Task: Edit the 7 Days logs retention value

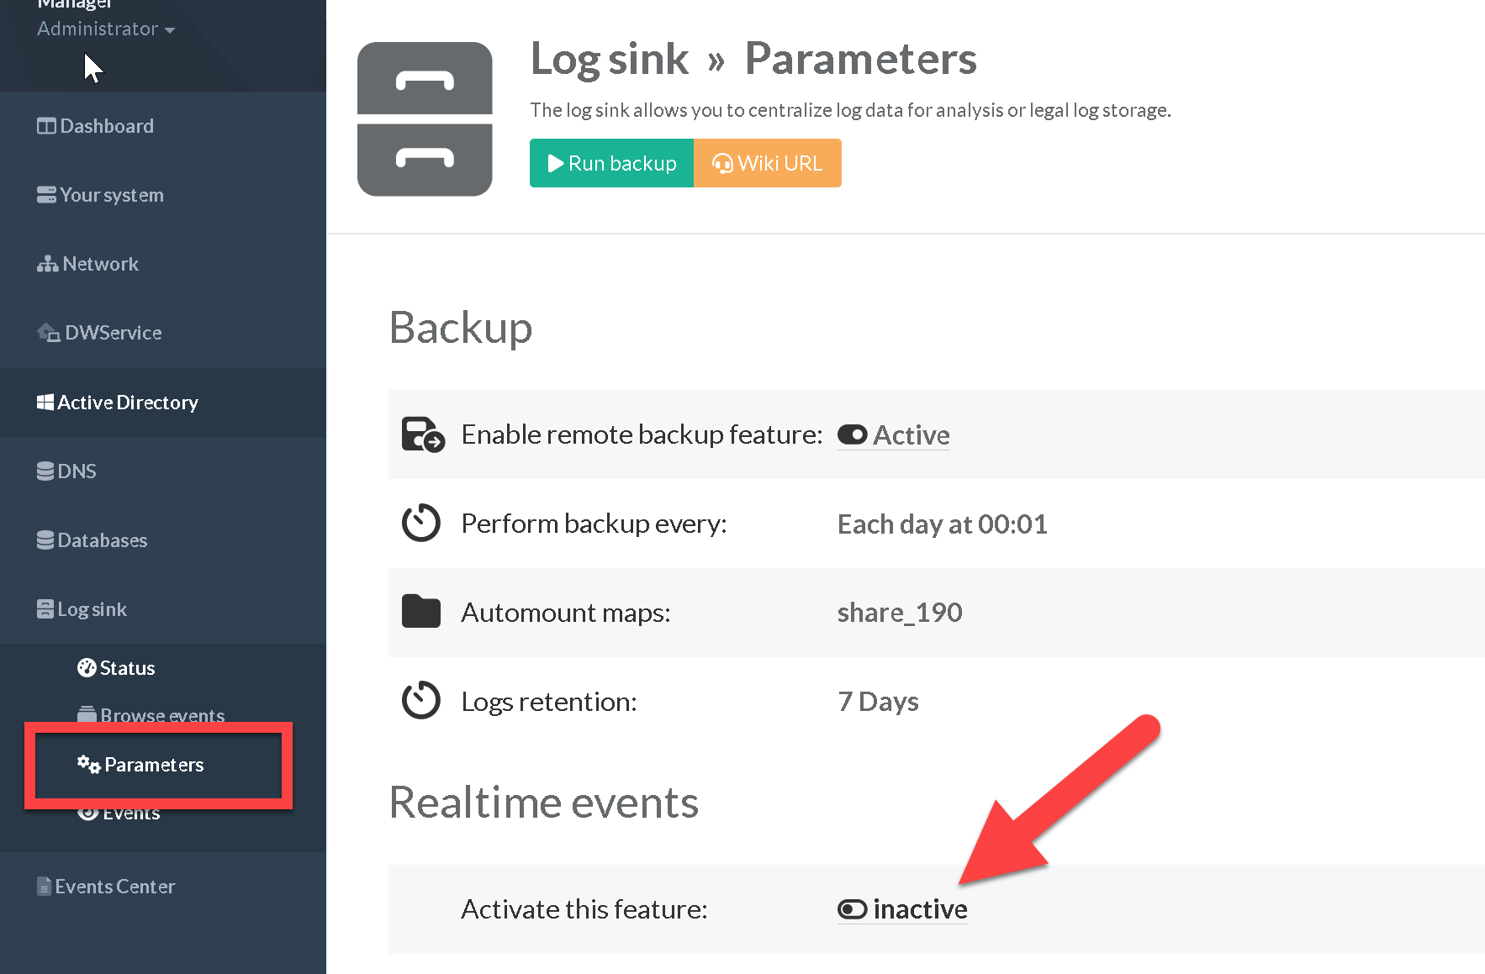Action: (878, 701)
